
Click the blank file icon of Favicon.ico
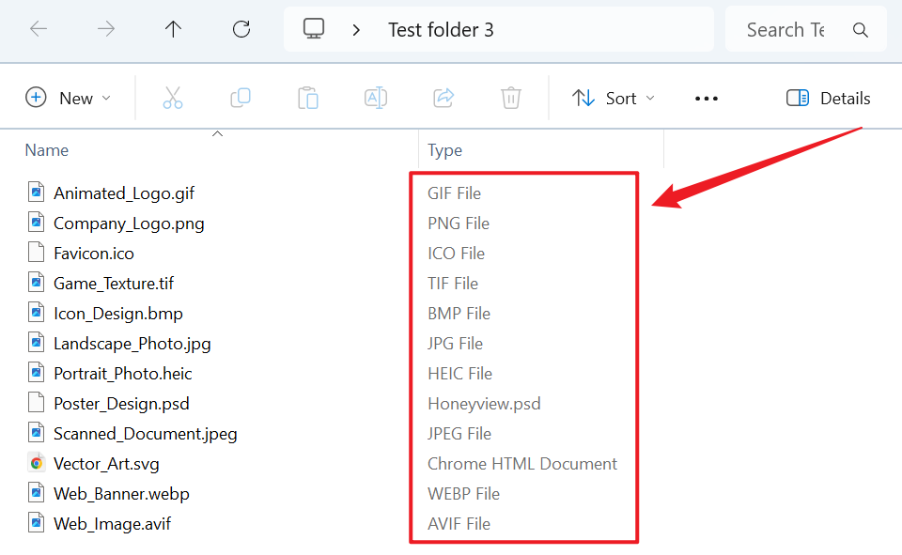tap(37, 252)
